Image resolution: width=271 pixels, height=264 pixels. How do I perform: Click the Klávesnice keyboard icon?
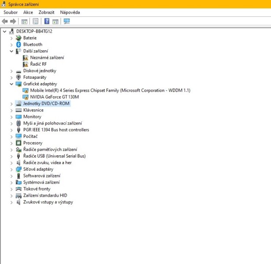tap(18, 110)
